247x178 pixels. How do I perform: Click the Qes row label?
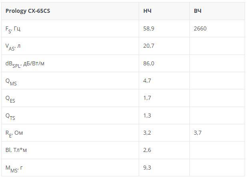pyautogui.click(x=10, y=98)
